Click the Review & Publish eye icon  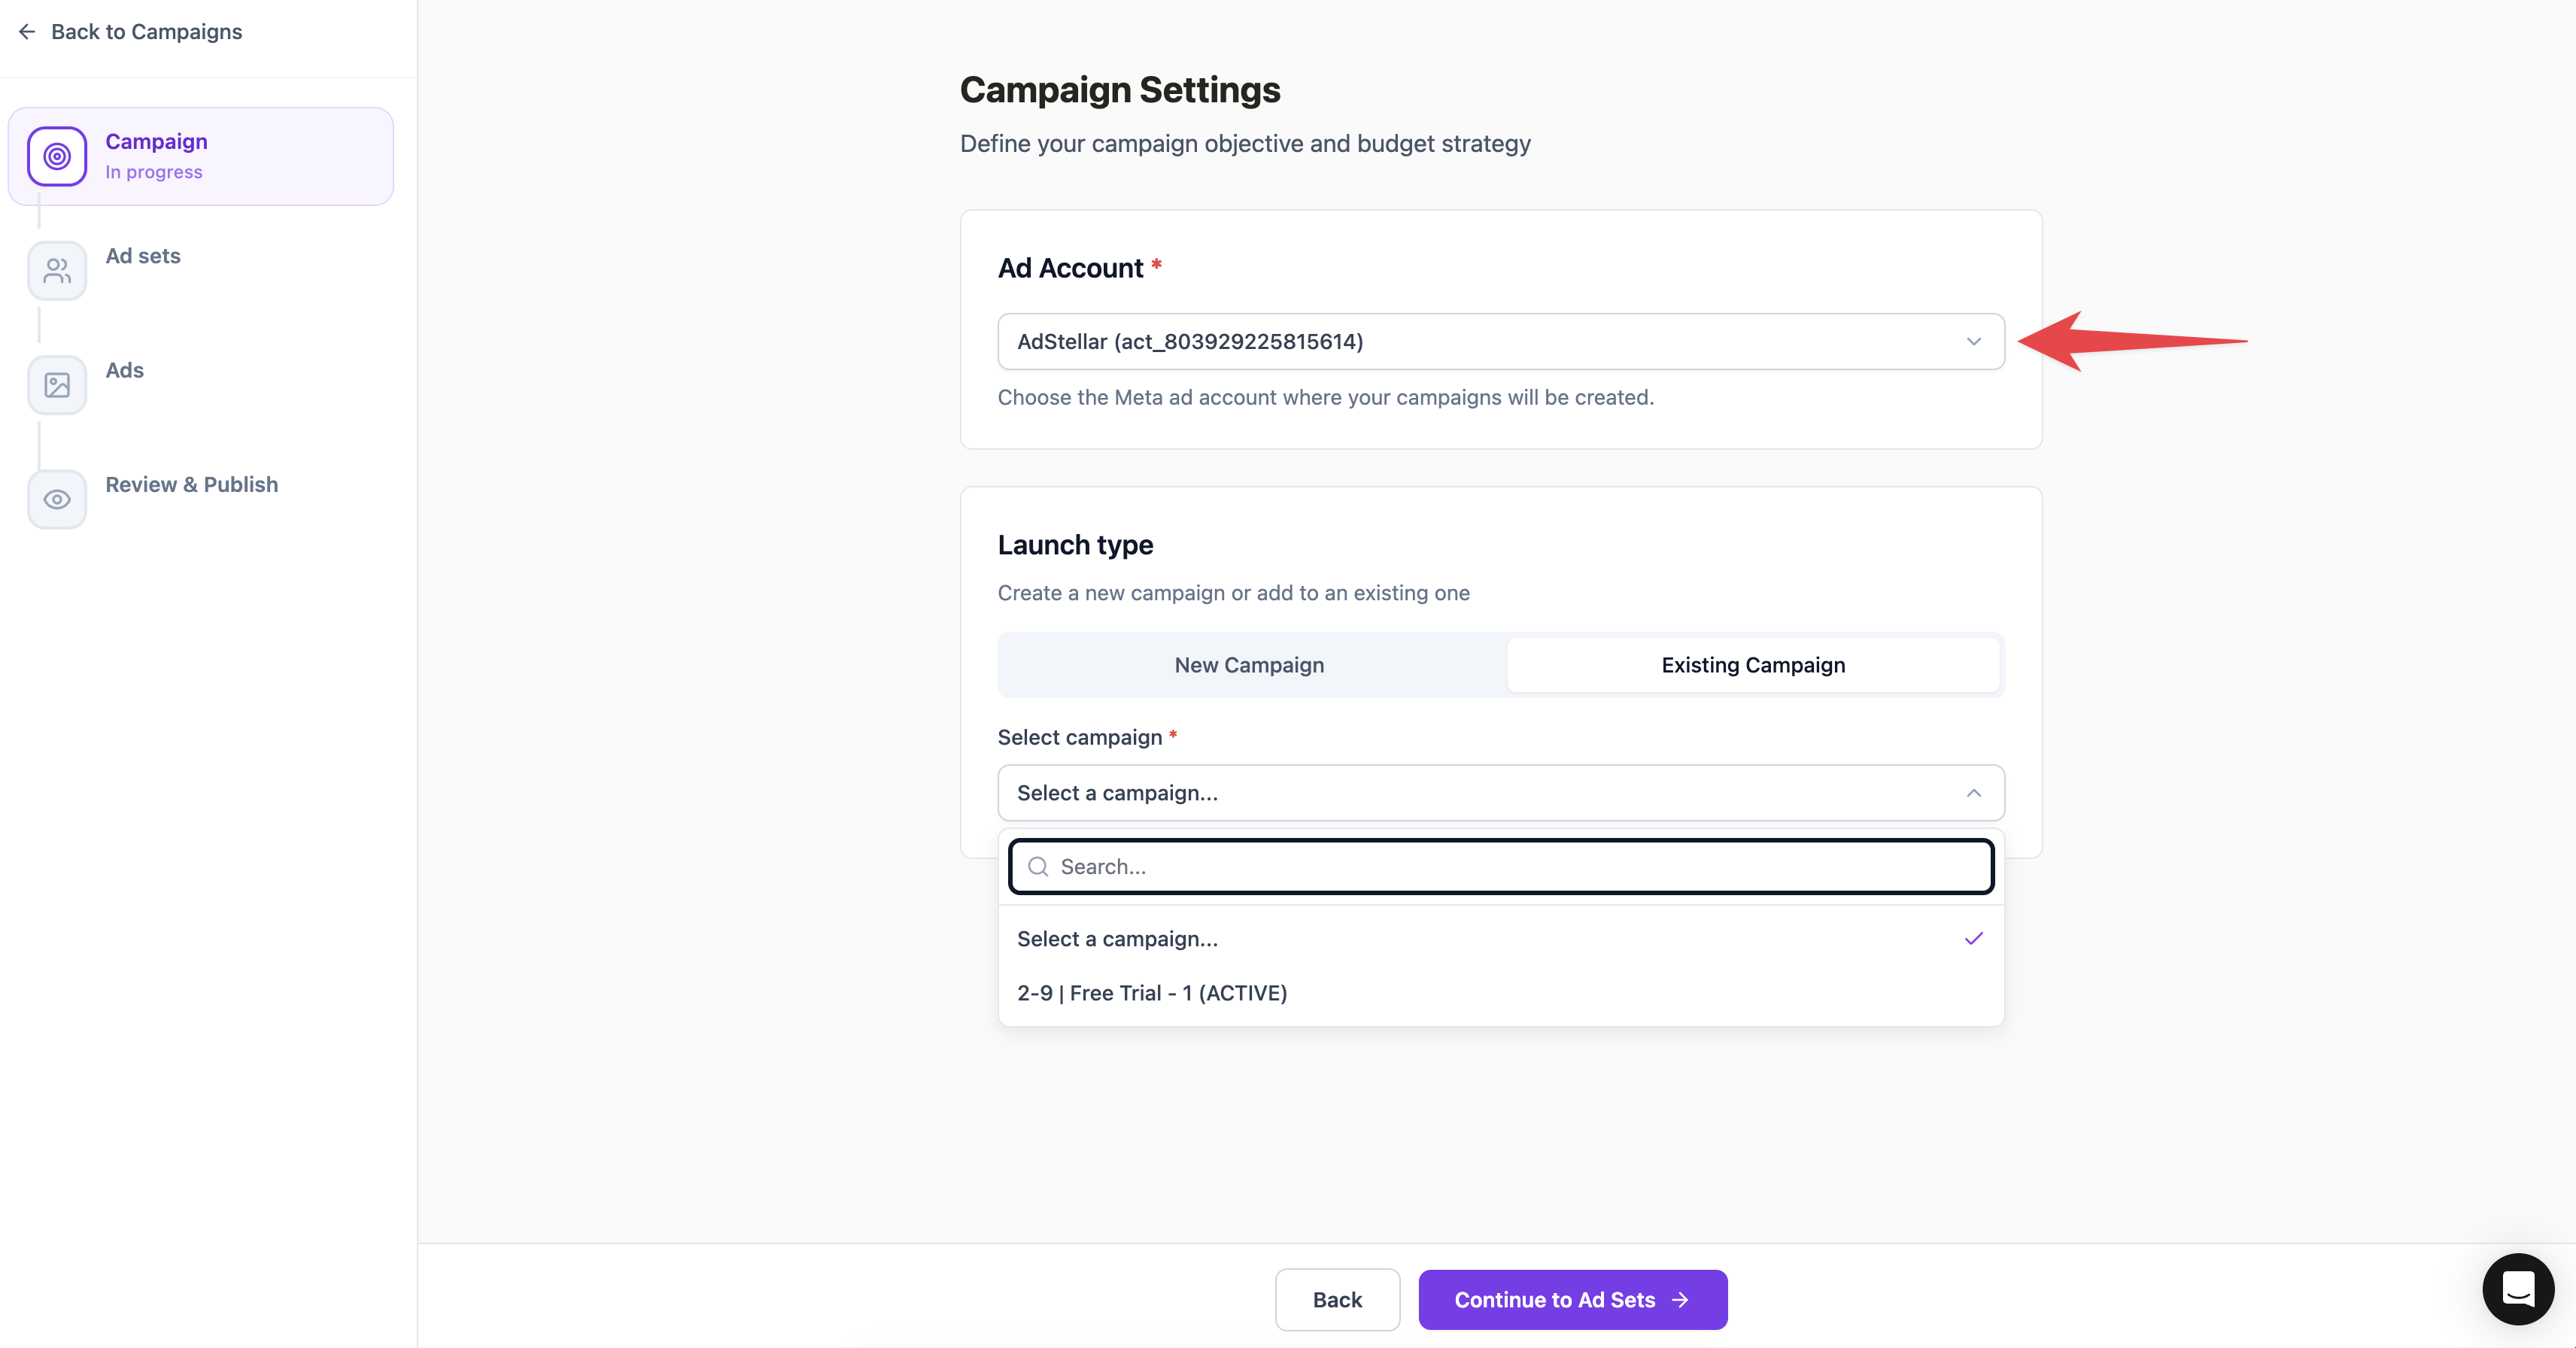click(x=57, y=499)
